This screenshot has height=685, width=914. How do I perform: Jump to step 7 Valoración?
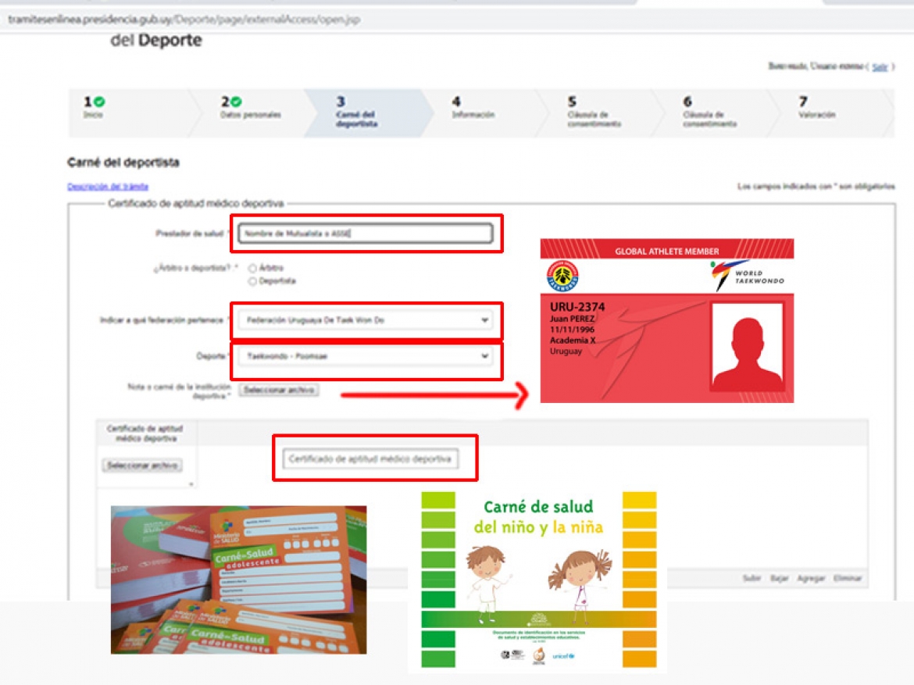pos(816,108)
